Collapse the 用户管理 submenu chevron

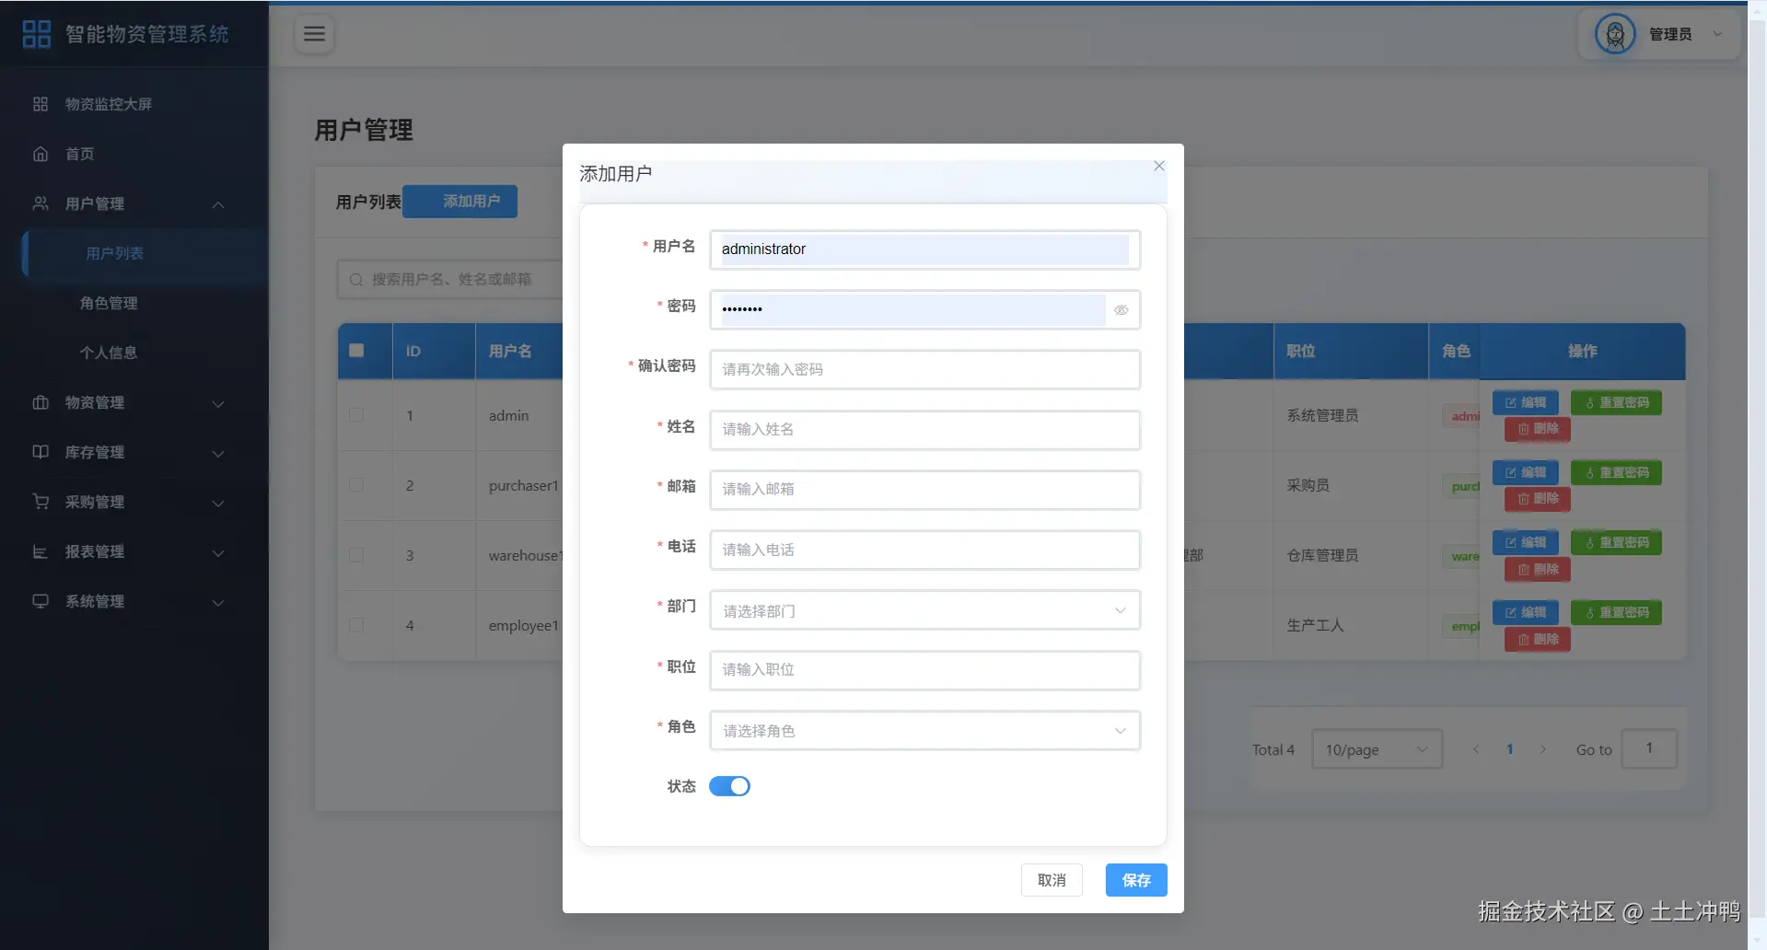tap(218, 204)
